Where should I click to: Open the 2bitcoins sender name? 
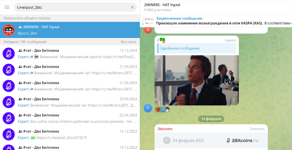point(165,129)
